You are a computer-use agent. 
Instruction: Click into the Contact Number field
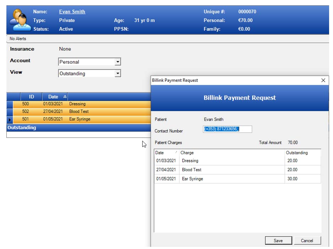227,129
